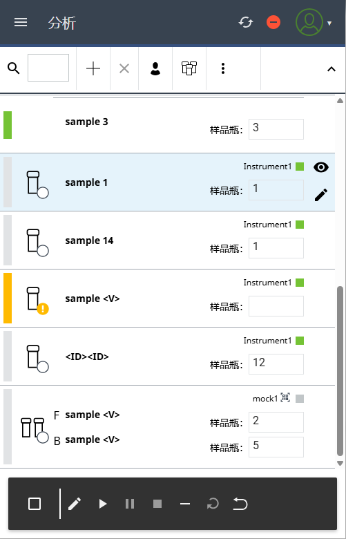
Task: Click the undo arrow in bottom bar
Action: [x=240, y=504]
